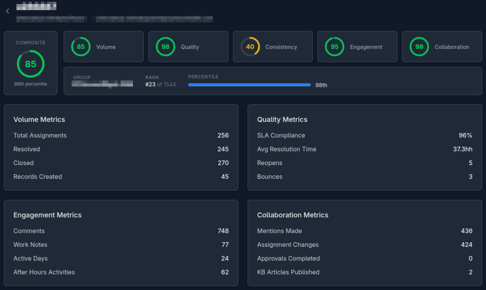Click the back arrow at top left

tap(7, 11)
